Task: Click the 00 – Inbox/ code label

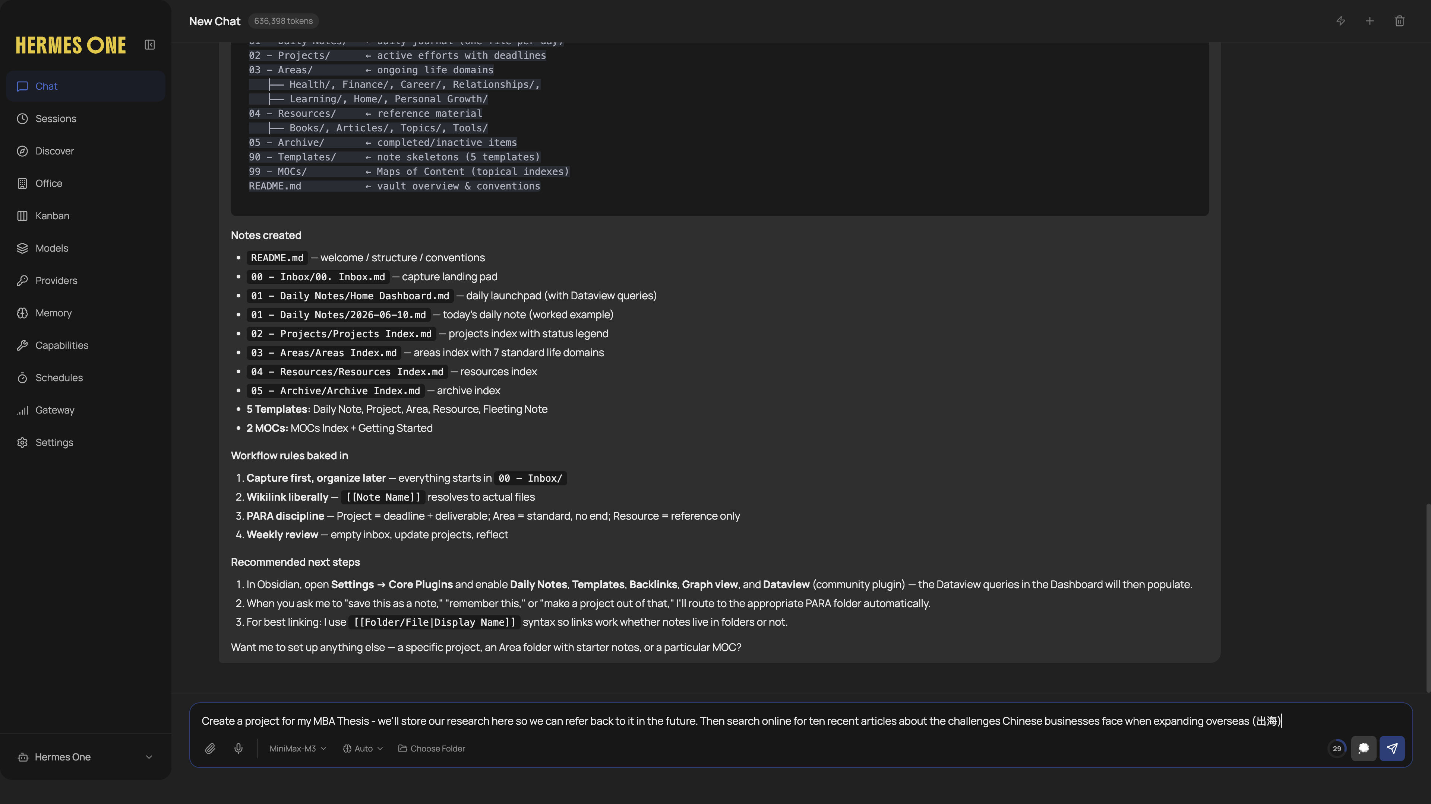Action: pos(531,478)
